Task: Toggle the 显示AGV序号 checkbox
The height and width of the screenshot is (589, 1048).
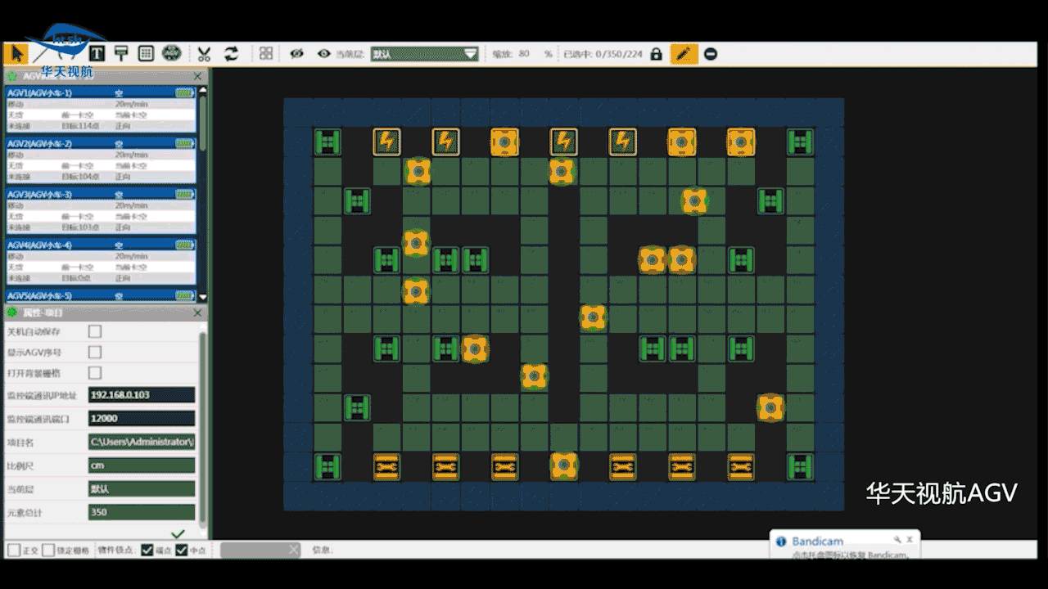Action: tap(95, 352)
